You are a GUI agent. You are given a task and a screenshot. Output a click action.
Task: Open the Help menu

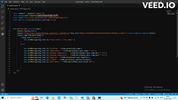tap(43, 2)
